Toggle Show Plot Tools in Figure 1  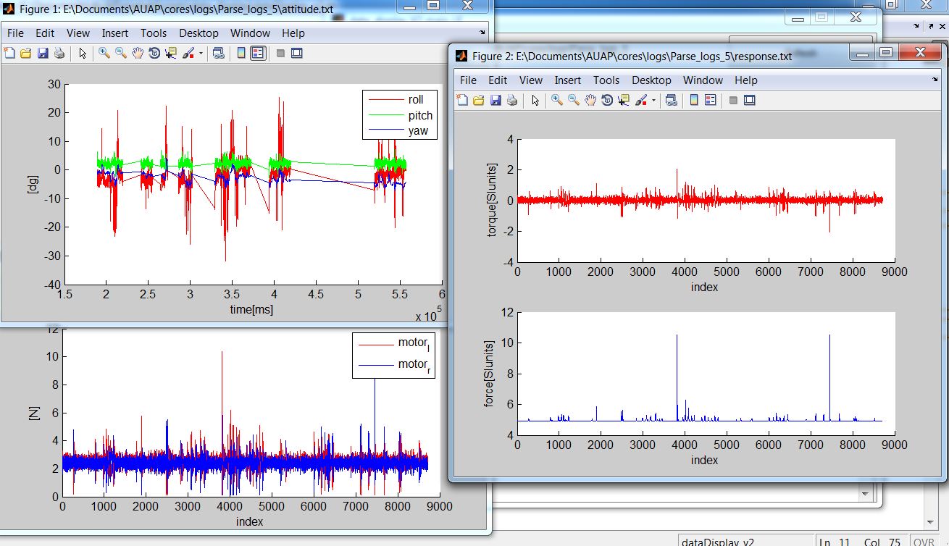tap(296, 53)
